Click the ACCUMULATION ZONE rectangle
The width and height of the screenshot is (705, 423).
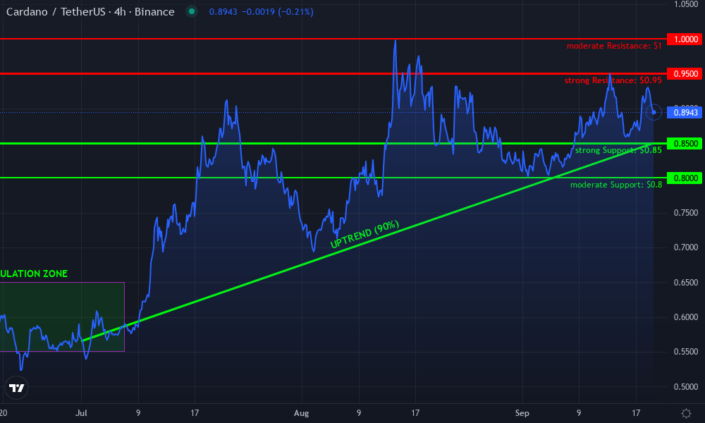coord(62,317)
